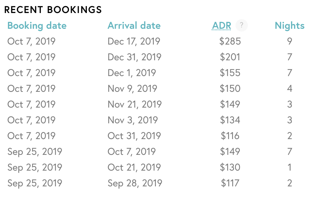Click the Recent Bookings heading

[53, 10]
